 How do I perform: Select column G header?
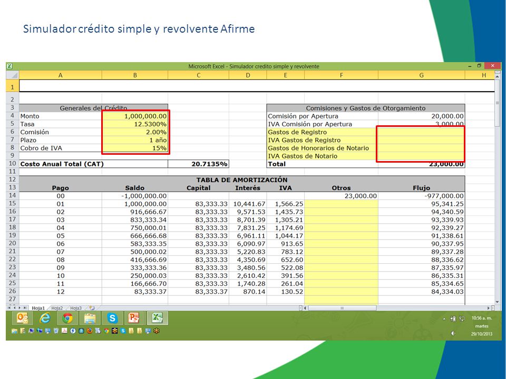422,75
